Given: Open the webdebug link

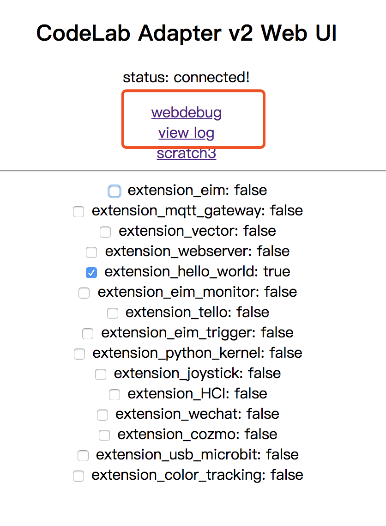Looking at the screenshot, I should coord(186,112).
